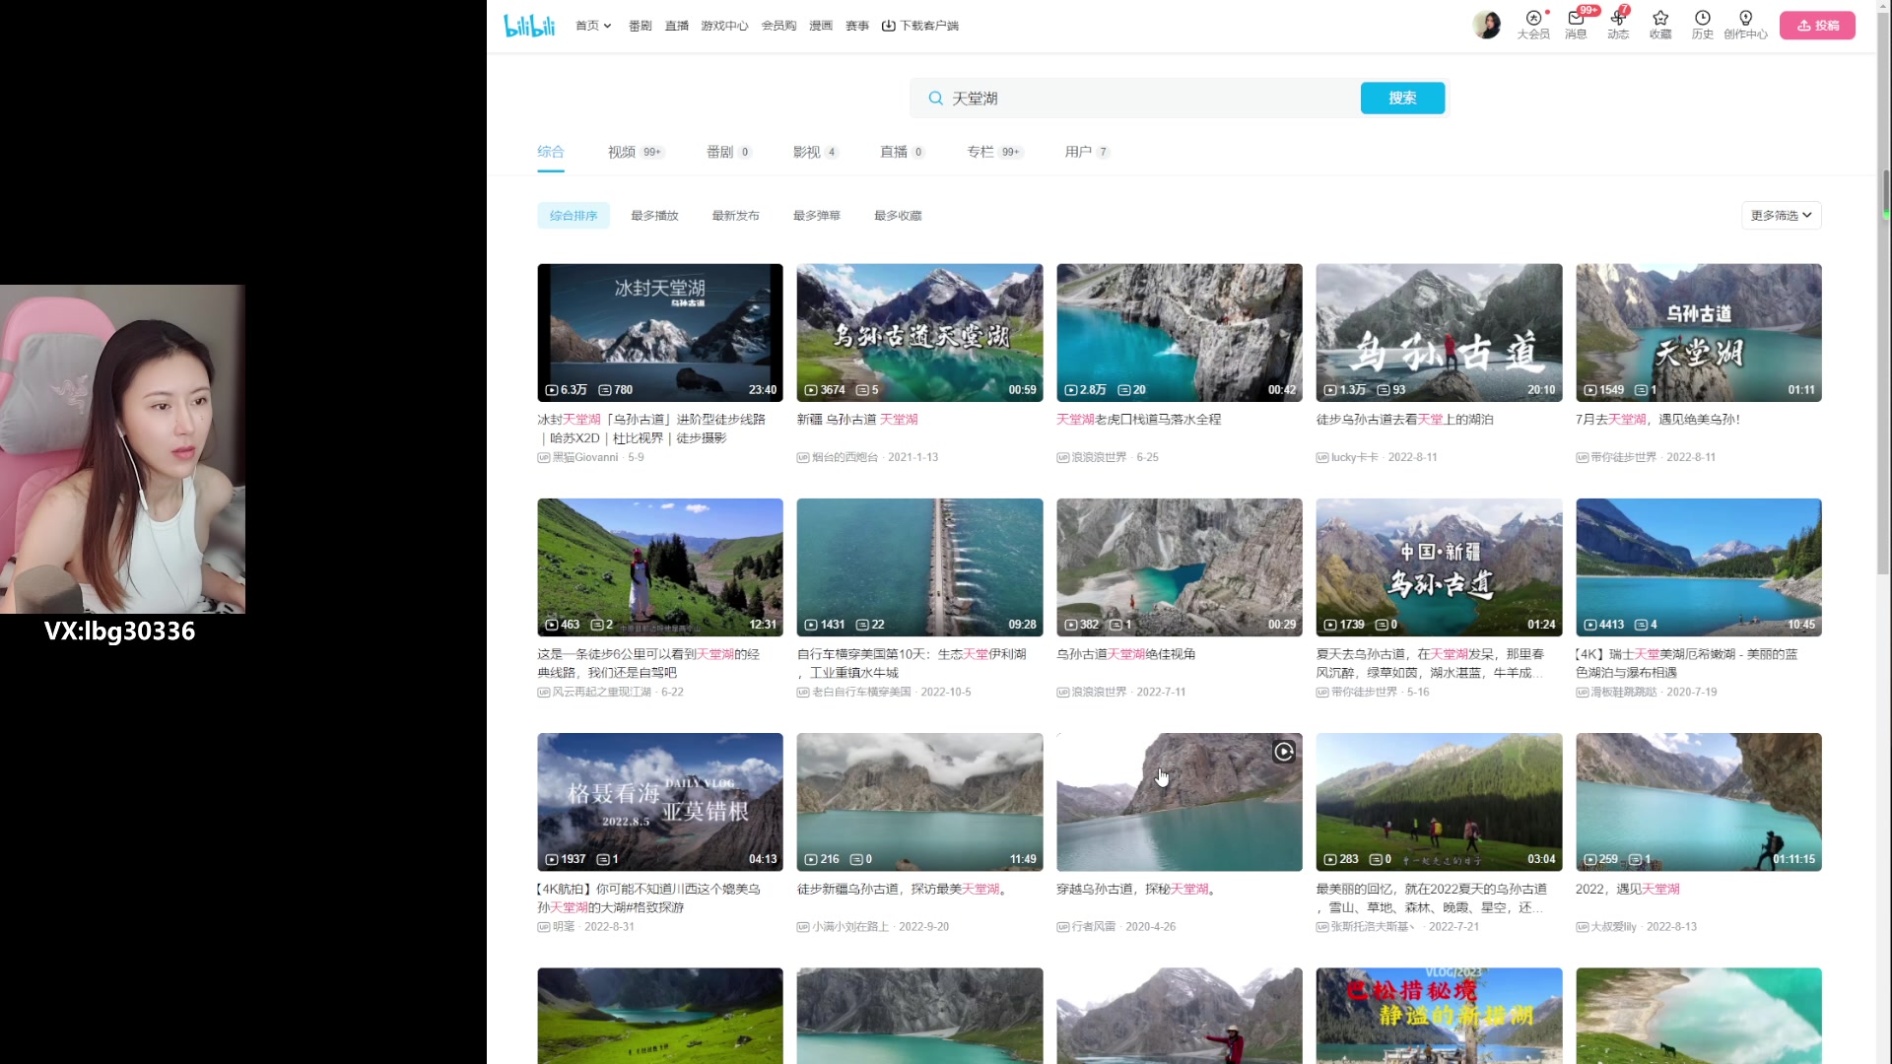The width and height of the screenshot is (1892, 1064).
Task: Click the bilibili logo
Action: pyautogui.click(x=529, y=26)
